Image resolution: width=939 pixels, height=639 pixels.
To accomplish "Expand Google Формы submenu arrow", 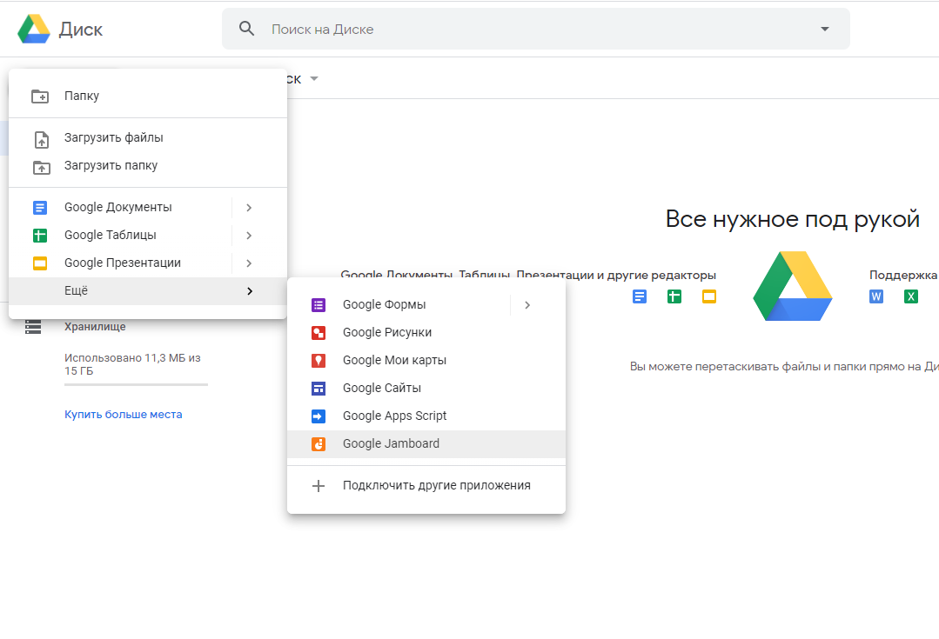I will pyautogui.click(x=527, y=305).
